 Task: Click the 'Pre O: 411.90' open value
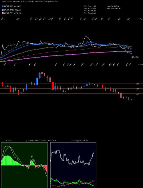(90, 6)
